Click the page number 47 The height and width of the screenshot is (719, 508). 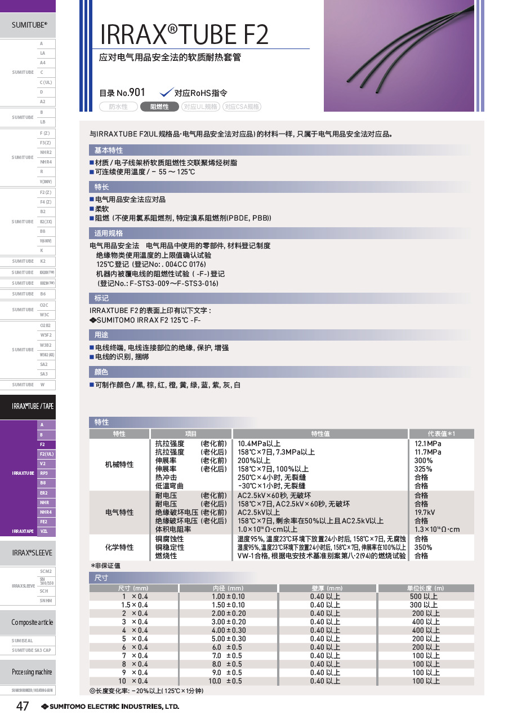click(x=22, y=706)
